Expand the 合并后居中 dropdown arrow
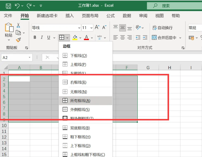This screenshot has height=157, width=202. click(180, 38)
